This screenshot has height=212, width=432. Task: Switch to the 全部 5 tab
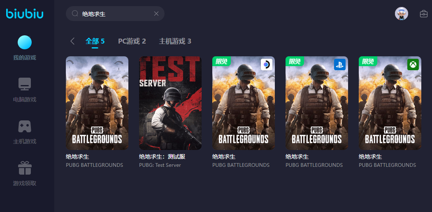pos(95,41)
